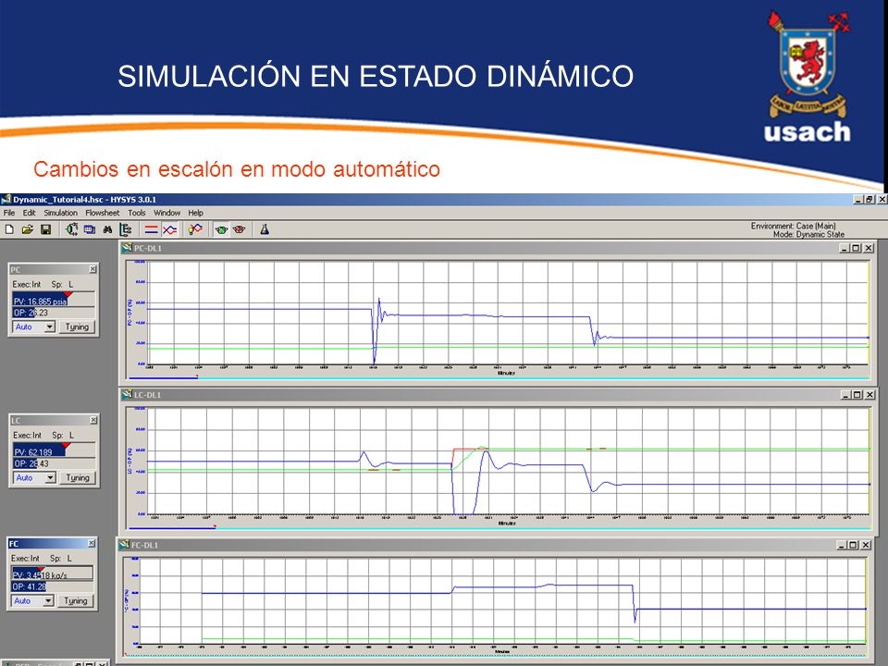Create a new case with the New icon

click(9, 229)
